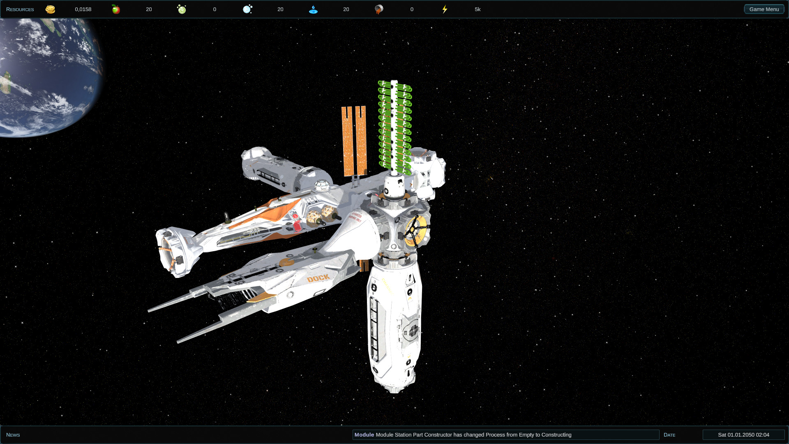Image resolution: width=789 pixels, height=444 pixels.
Task: Click the apple food resource icon
Action: pos(116,9)
